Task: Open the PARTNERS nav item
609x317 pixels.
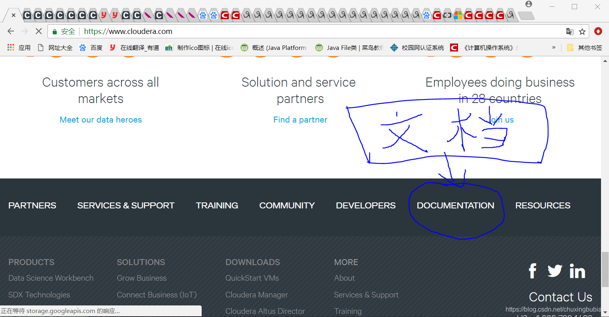Action: (32, 205)
